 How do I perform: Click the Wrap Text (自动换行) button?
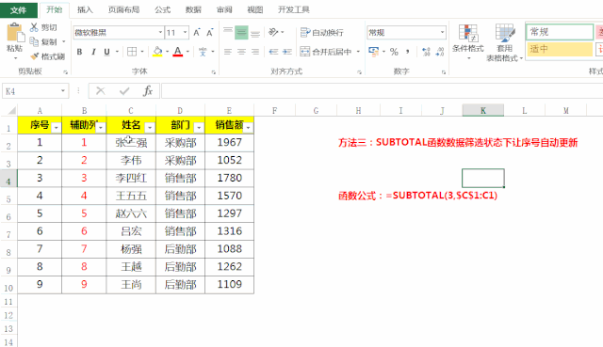[322, 33]
